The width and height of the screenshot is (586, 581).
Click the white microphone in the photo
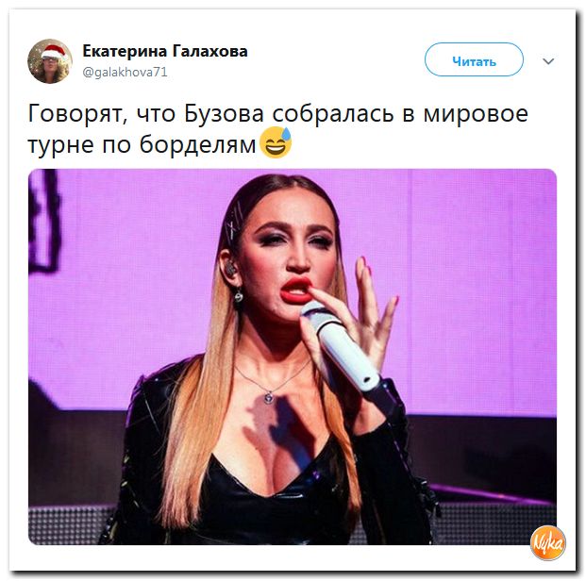click(340, 347)
